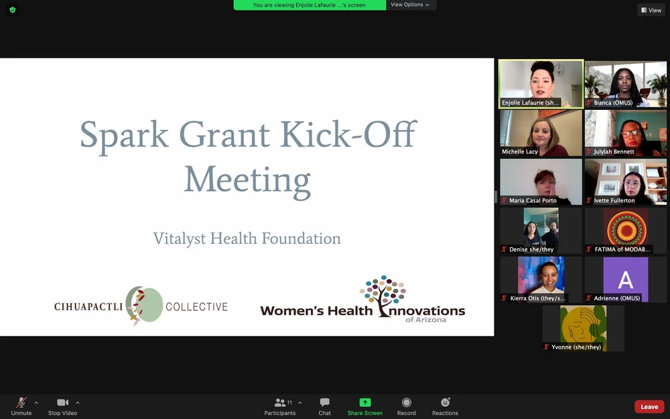Click the screen sharing notification banner
The image size is (670, 419).
(310, 5)
